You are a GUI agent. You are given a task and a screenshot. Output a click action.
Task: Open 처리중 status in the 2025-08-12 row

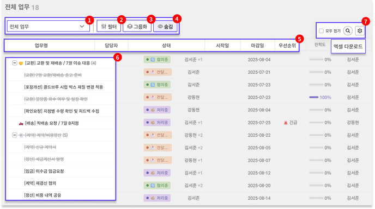click(x=157, y=173)
